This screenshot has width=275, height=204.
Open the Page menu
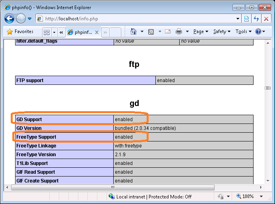click(201, 31)
